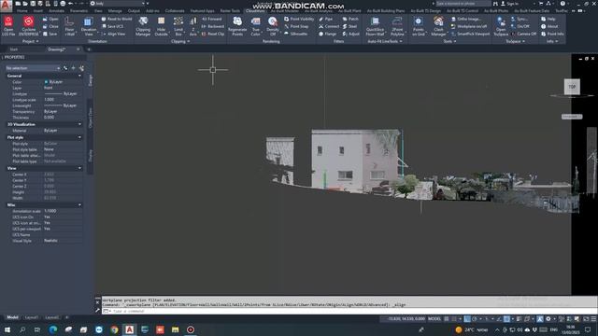
Task: Toggle ortho mode in status bar
Action: (x=467, y=319)
